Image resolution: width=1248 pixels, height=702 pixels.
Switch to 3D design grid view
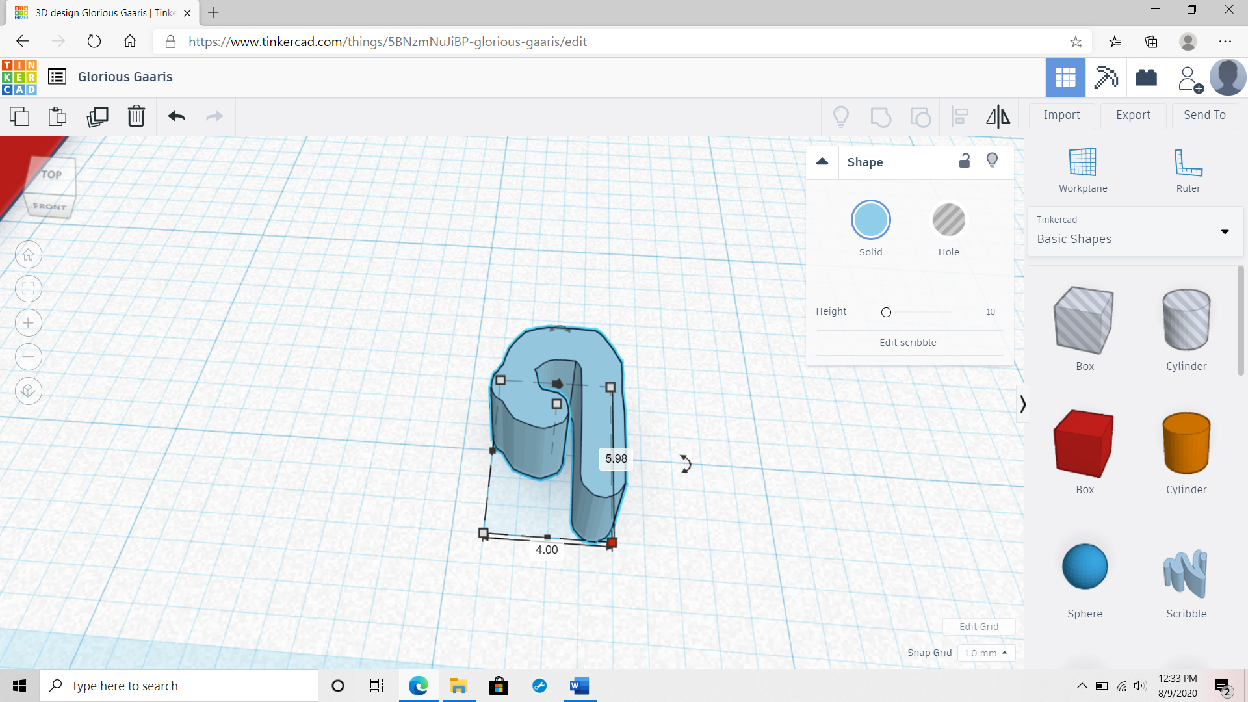pyautogui.click(x=1065, y=77)
